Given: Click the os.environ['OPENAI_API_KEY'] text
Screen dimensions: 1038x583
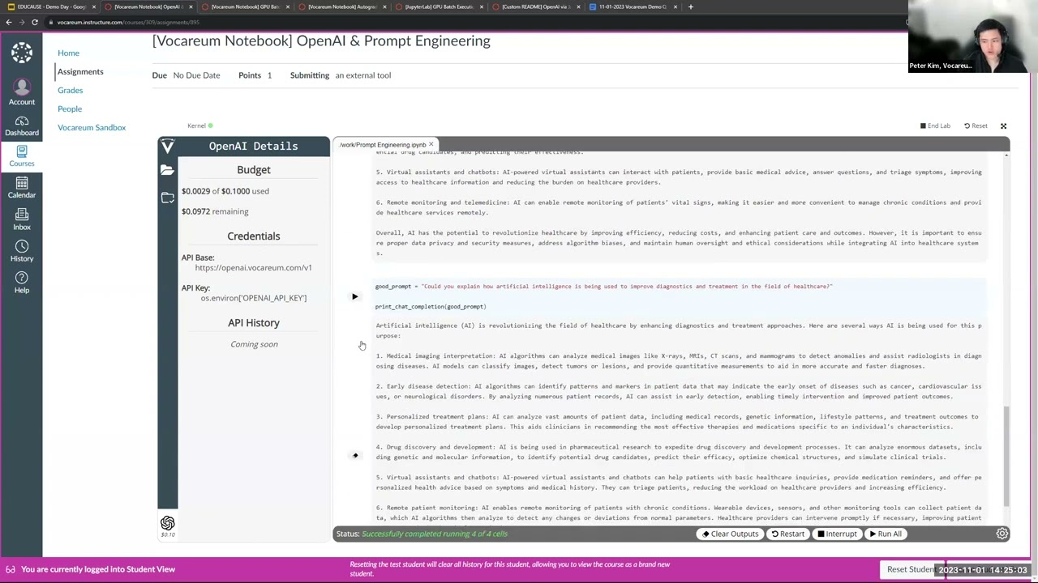Looking at the screenshot, I should click(x=253, y=298).
